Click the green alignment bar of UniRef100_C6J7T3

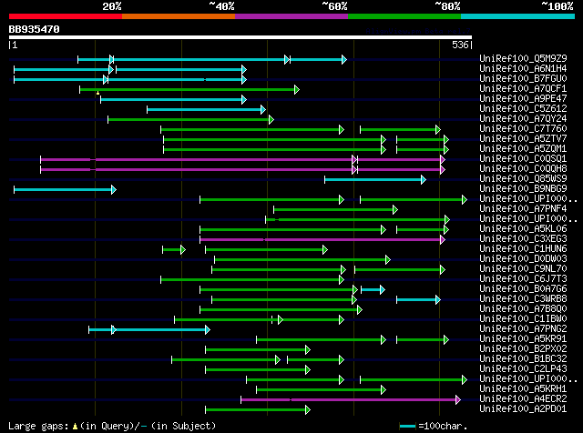[x=252, y=280]
